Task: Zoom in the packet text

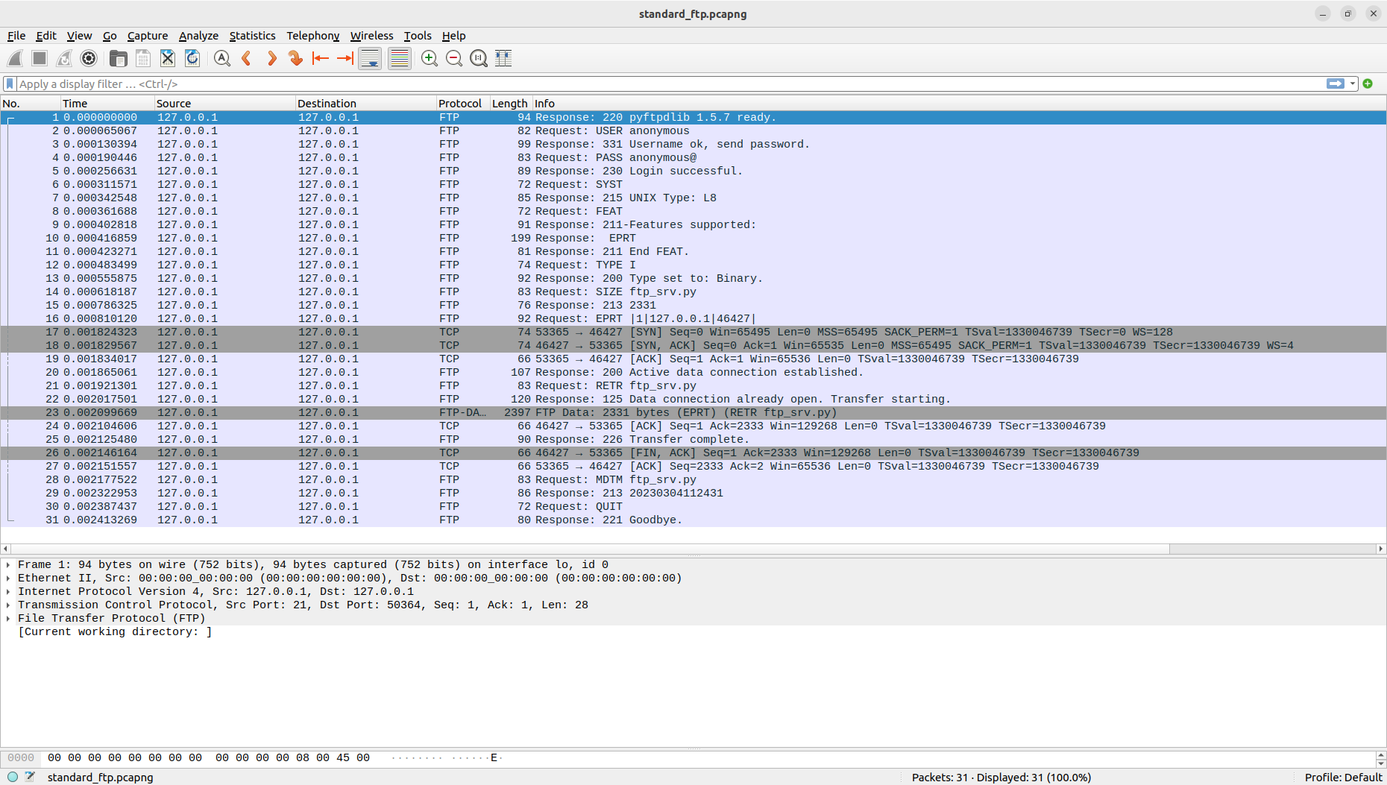Action: click(x=429, y=58)
